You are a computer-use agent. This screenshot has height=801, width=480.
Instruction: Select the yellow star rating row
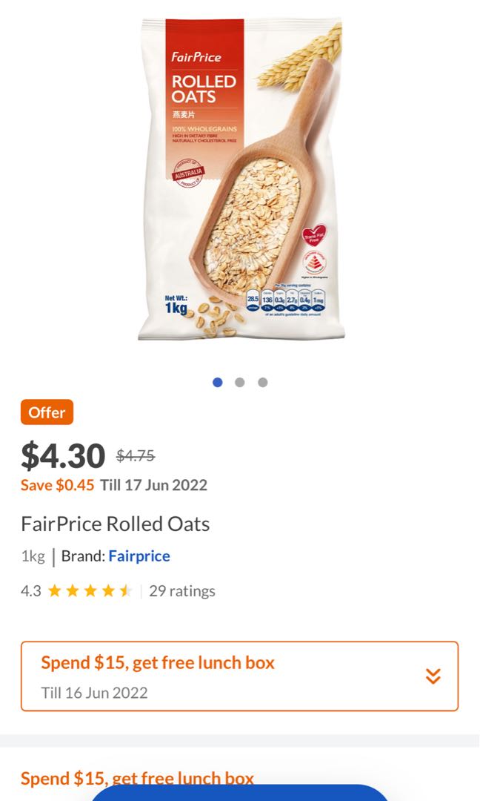click(90, 590)
